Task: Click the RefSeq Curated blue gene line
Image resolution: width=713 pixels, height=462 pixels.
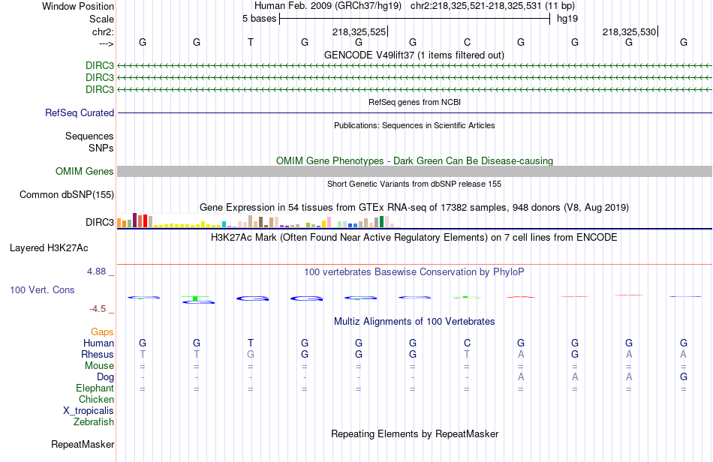Action: tap(414, 112)
